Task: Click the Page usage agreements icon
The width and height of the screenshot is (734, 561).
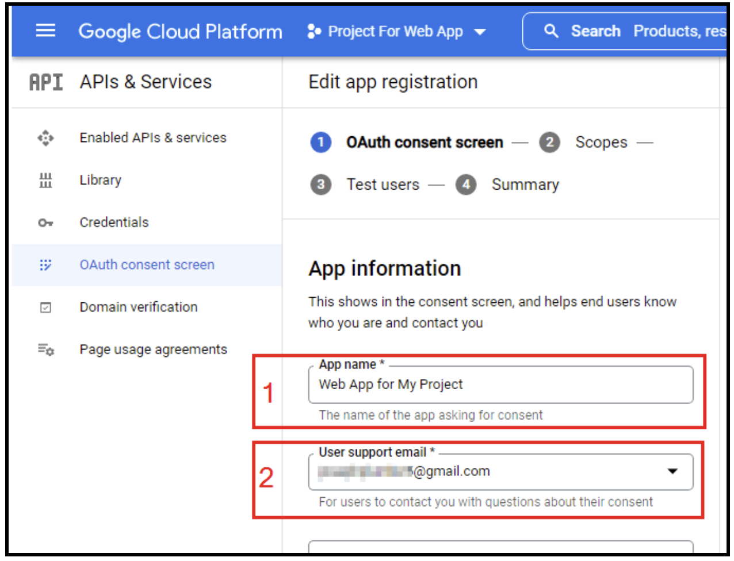Action: click(45, 349)
